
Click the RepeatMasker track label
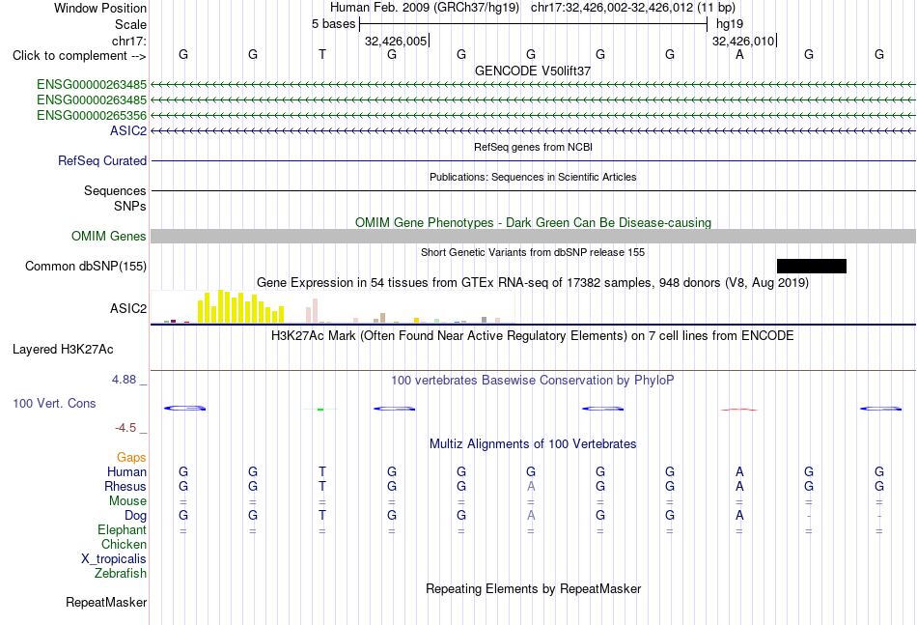tap(106, 602)
